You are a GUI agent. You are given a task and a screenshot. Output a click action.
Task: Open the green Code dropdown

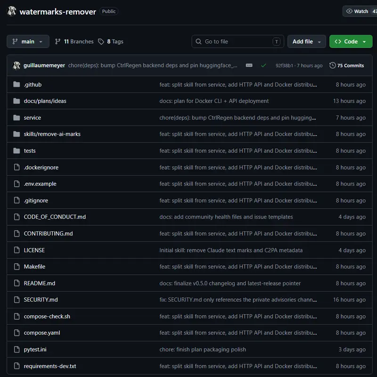point(351,41)
